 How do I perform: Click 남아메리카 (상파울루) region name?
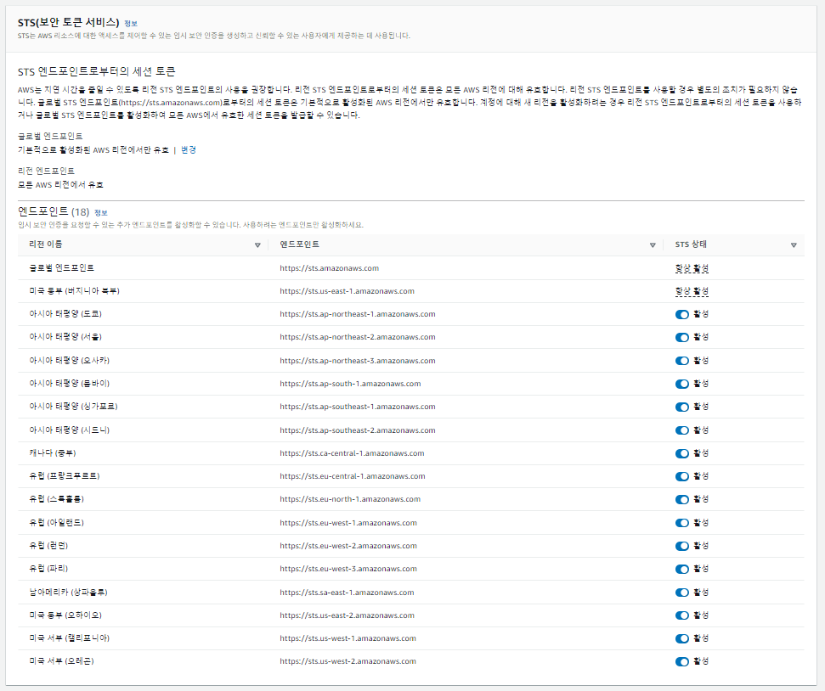coord(69,593)
